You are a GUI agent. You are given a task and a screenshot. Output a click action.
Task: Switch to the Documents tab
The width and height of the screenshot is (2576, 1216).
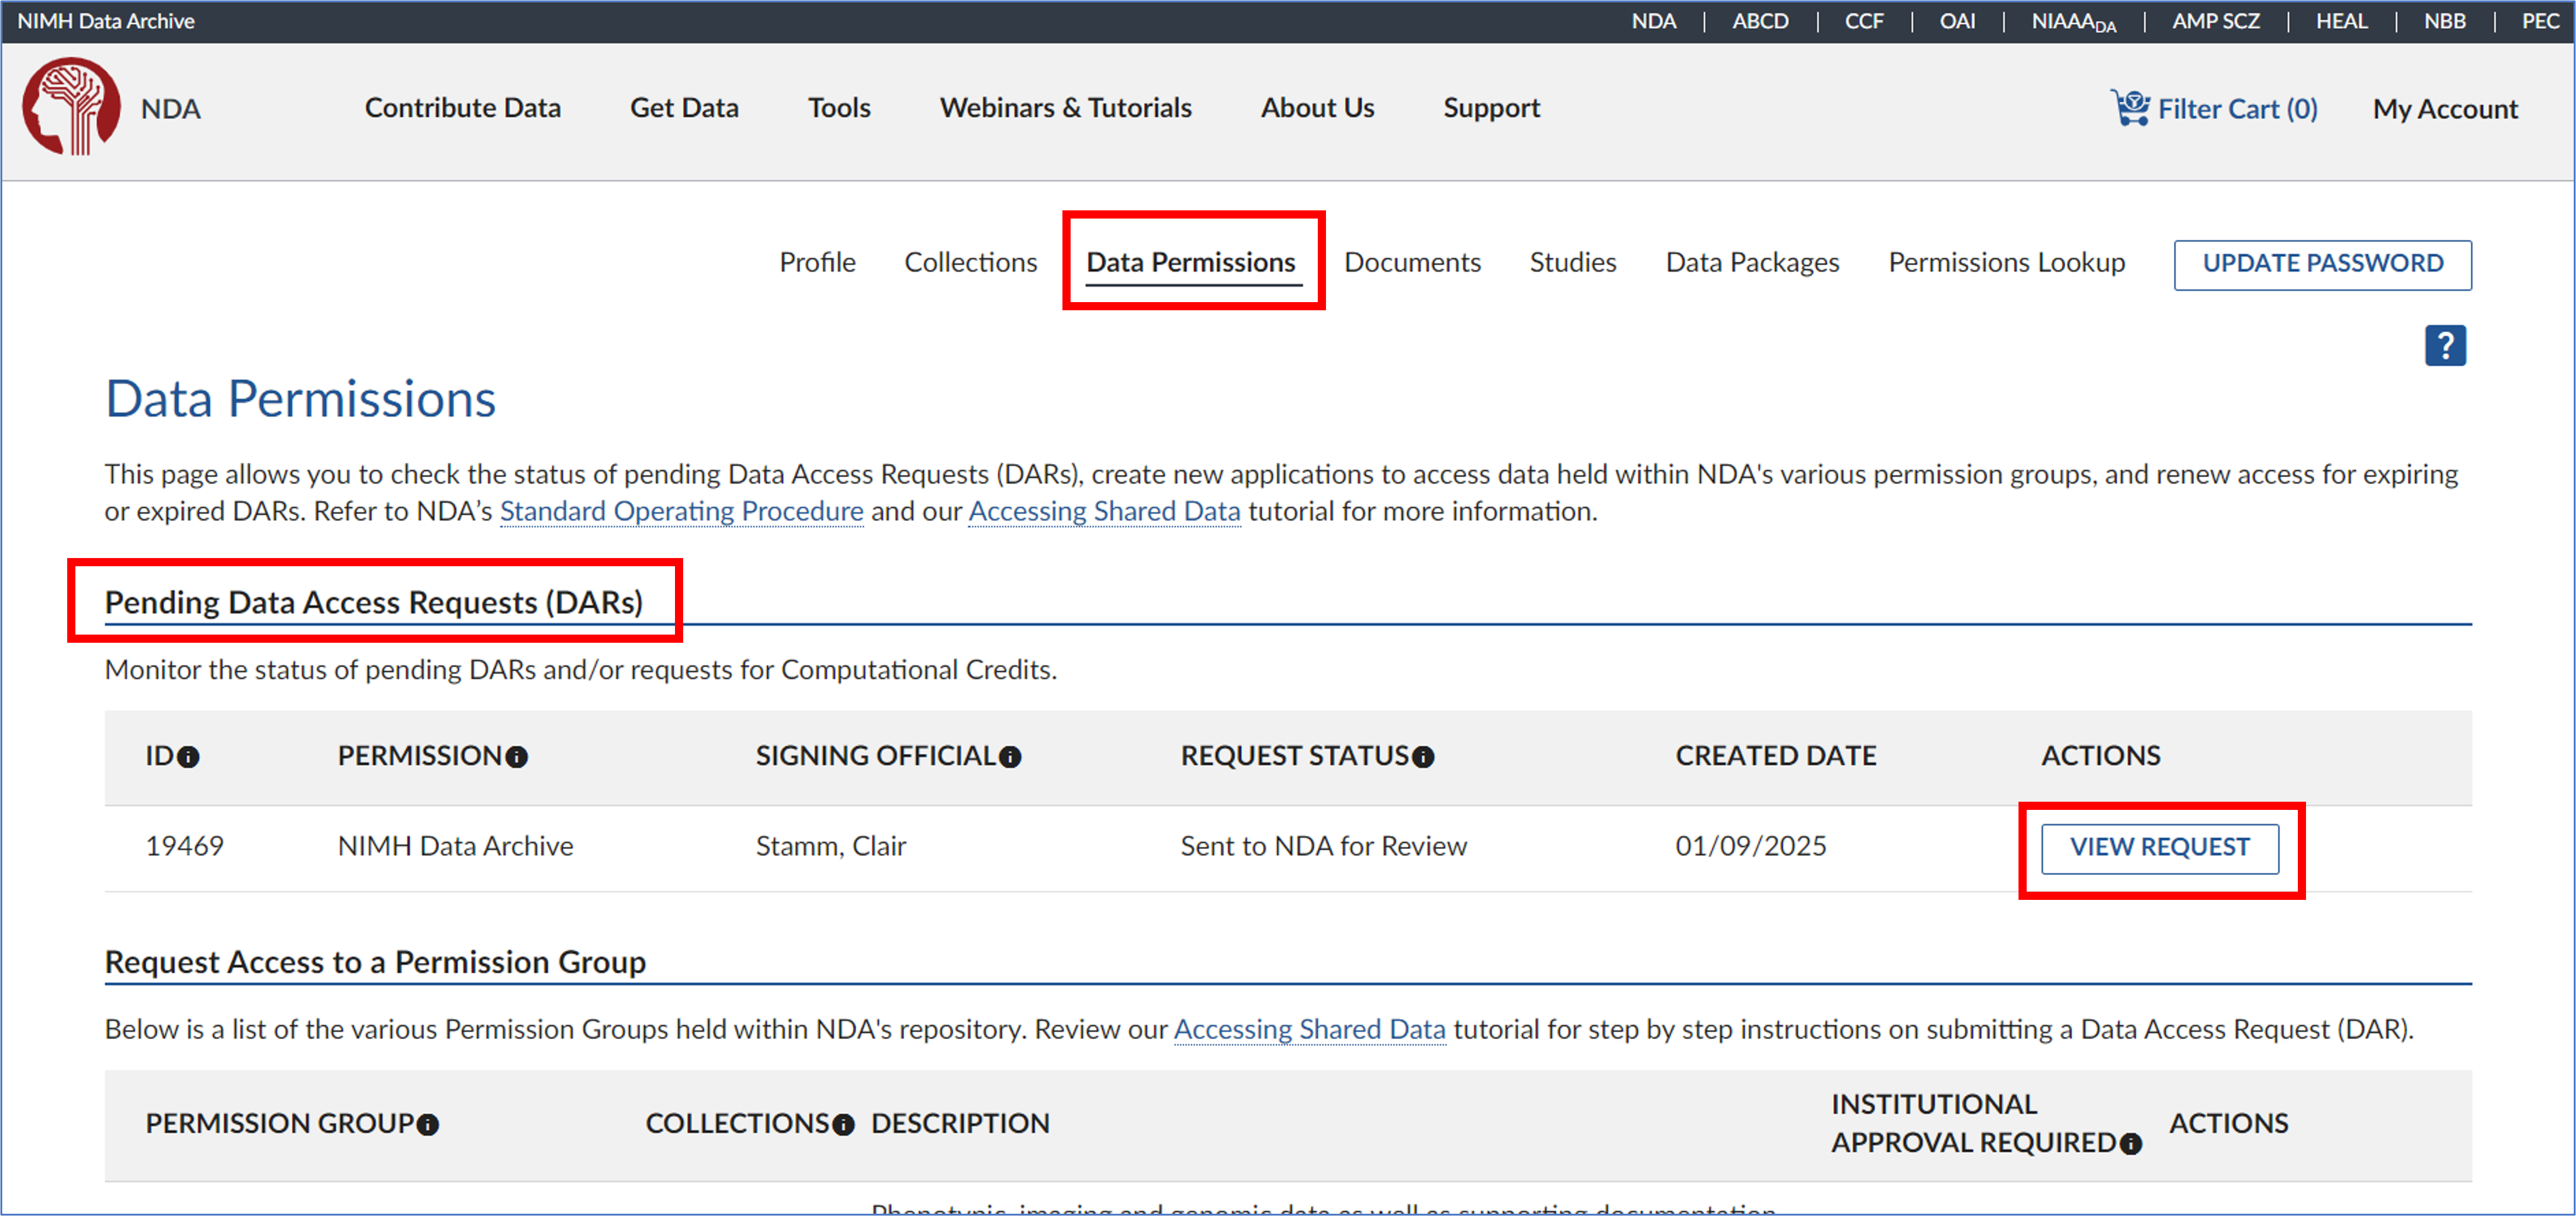1412,262
